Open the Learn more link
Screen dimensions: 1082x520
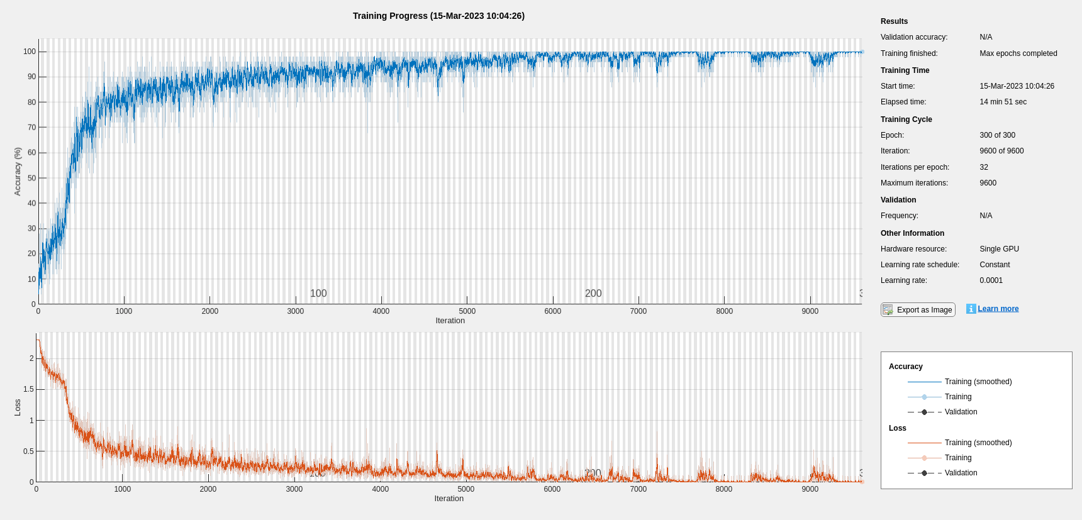(998, 309)
